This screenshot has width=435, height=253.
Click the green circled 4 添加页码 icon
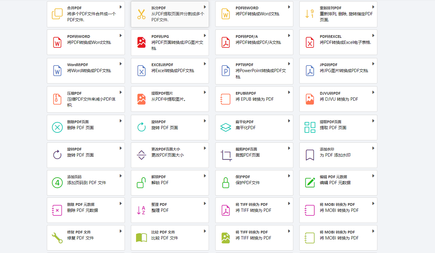57,183
